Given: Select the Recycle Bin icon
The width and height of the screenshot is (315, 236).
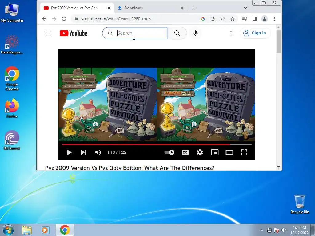Looking at the screenshot, I should [300, 204].
